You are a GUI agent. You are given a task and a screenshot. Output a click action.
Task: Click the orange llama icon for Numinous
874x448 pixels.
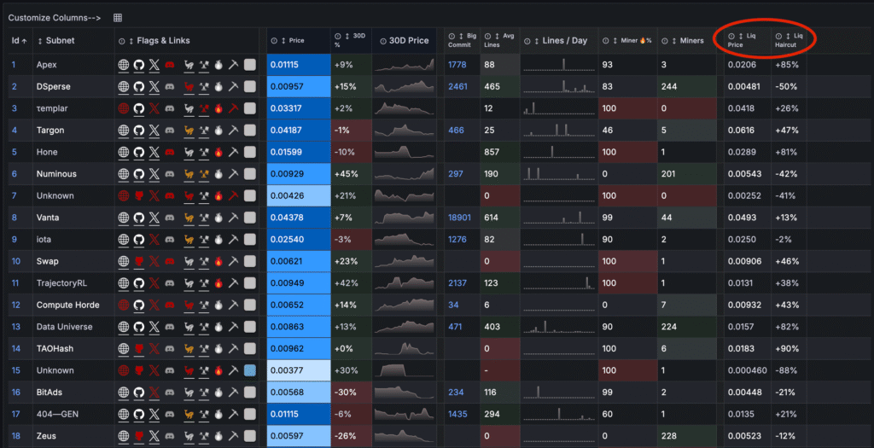(x=189, y=174)
